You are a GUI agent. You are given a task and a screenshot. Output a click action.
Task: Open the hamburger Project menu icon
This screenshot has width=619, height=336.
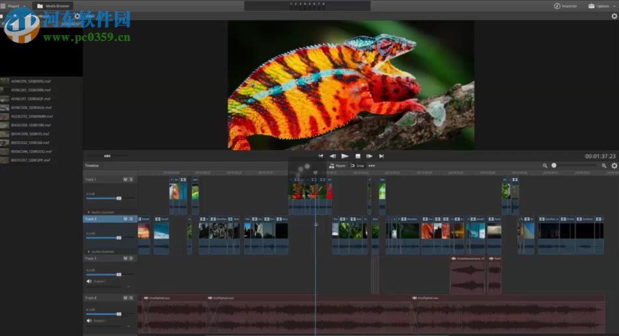pos(3,6)
